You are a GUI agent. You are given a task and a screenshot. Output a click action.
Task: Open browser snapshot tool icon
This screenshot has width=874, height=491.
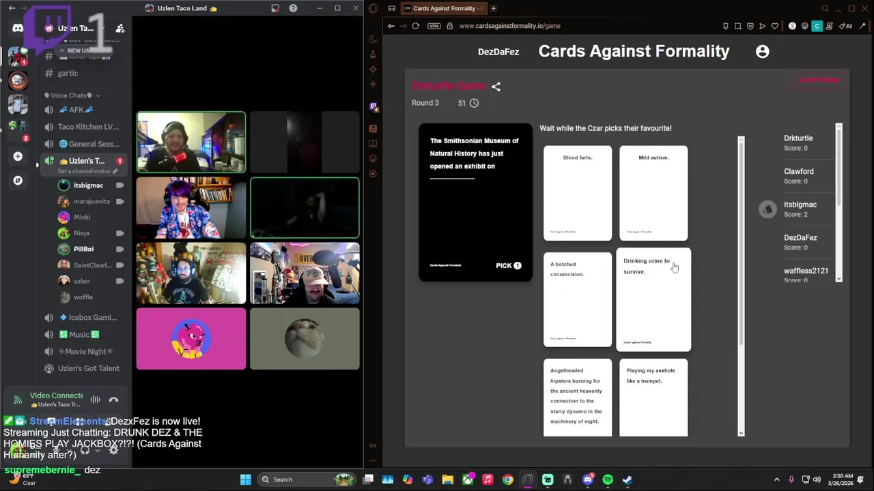[737, 26]
